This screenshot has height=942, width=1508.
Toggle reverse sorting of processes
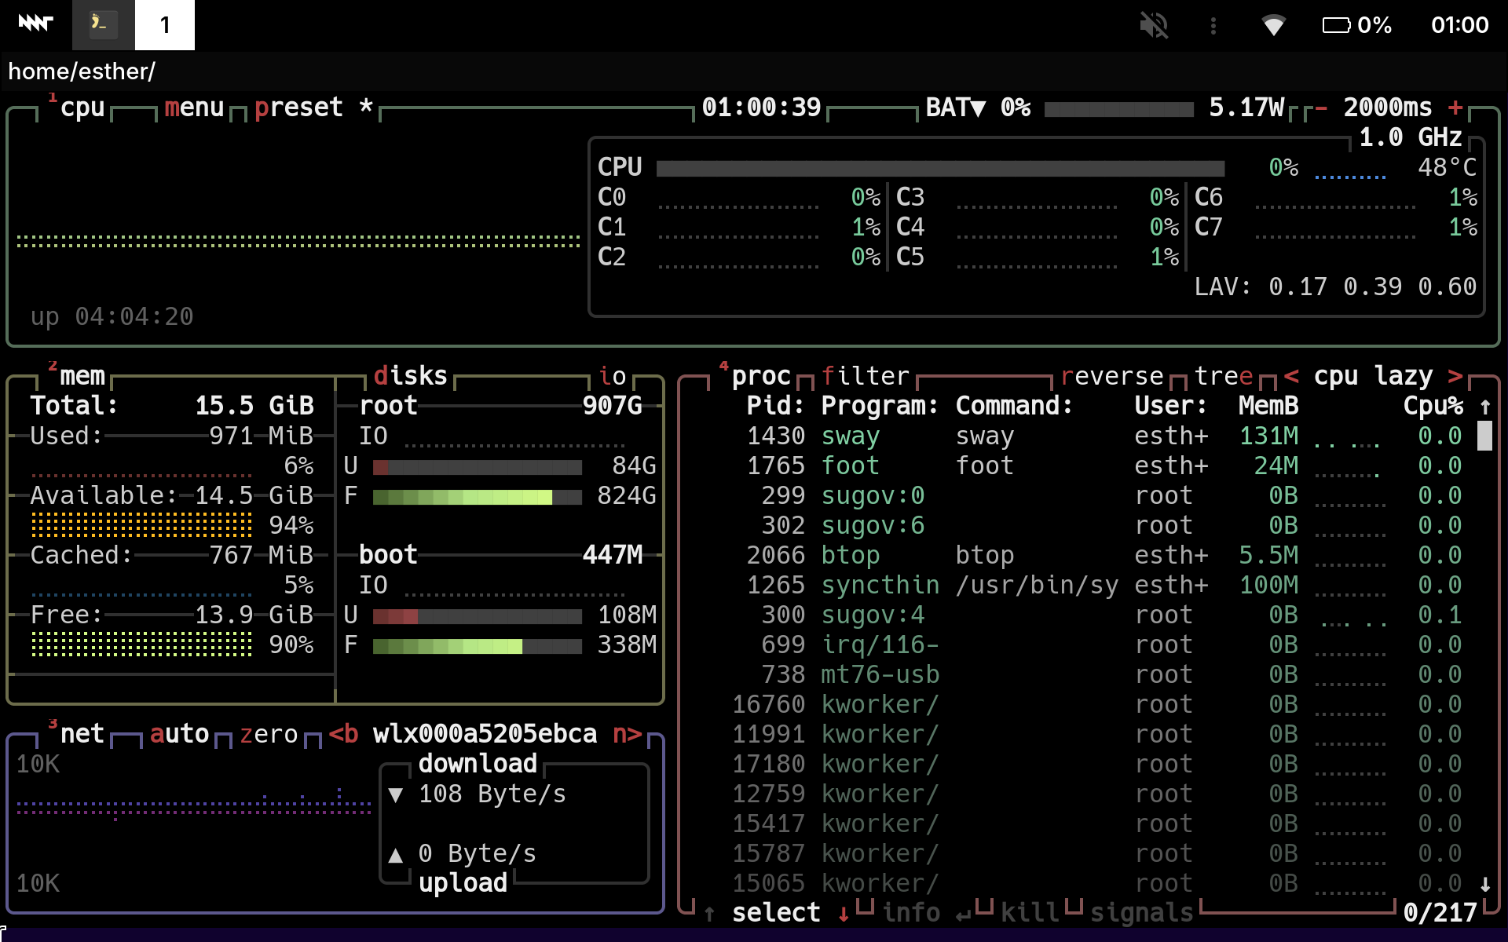(1112, 376)
